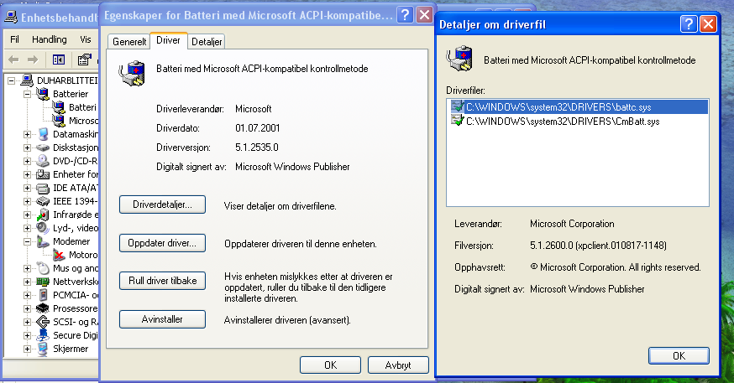Click OK in Detaljer om driverfil
The width and height of the screenshot is (734, 383).
point(679,355)
